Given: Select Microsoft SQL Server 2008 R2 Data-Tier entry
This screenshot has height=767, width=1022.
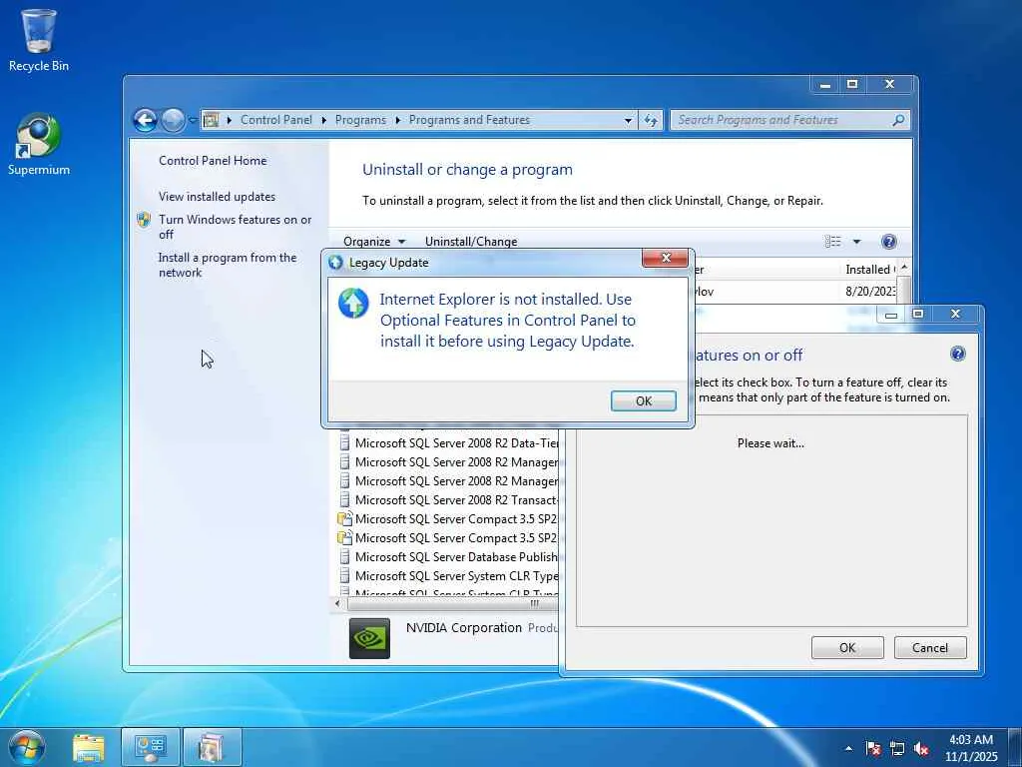Looking at the screenshot, I should click(449, 442).
